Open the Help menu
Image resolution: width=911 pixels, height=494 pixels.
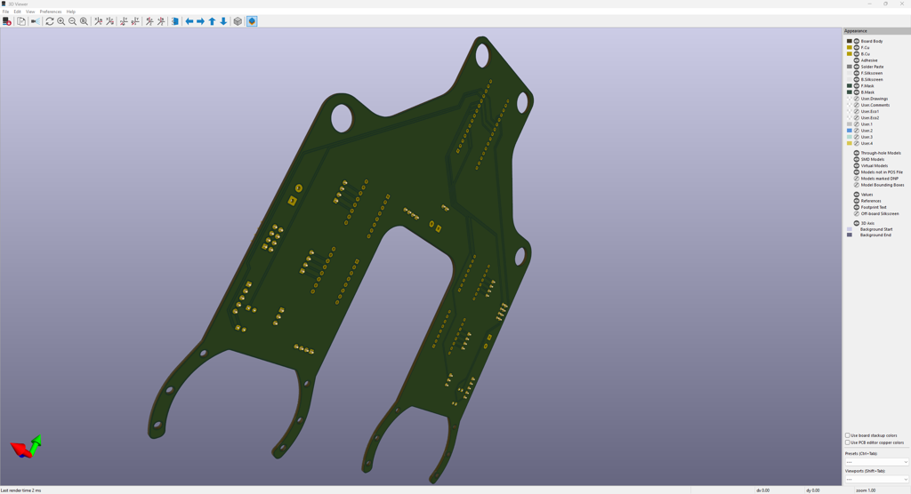pyautogui.click(x=71, y=12)
